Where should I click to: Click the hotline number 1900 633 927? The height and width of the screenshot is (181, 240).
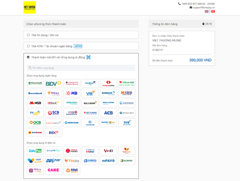189,4
